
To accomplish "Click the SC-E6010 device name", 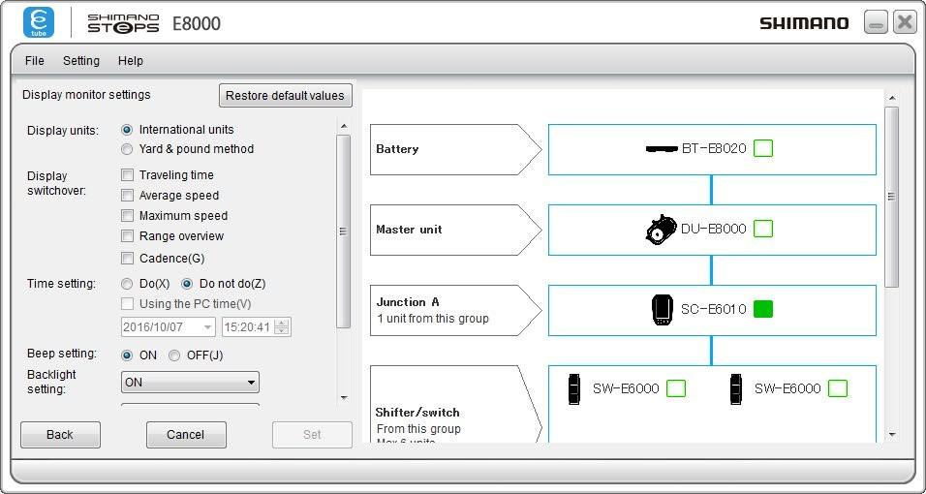I will [714, 310].
